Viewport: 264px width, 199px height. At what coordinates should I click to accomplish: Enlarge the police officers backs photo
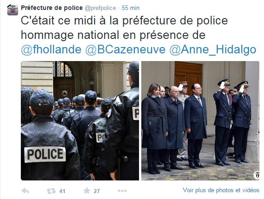[80, 121]
